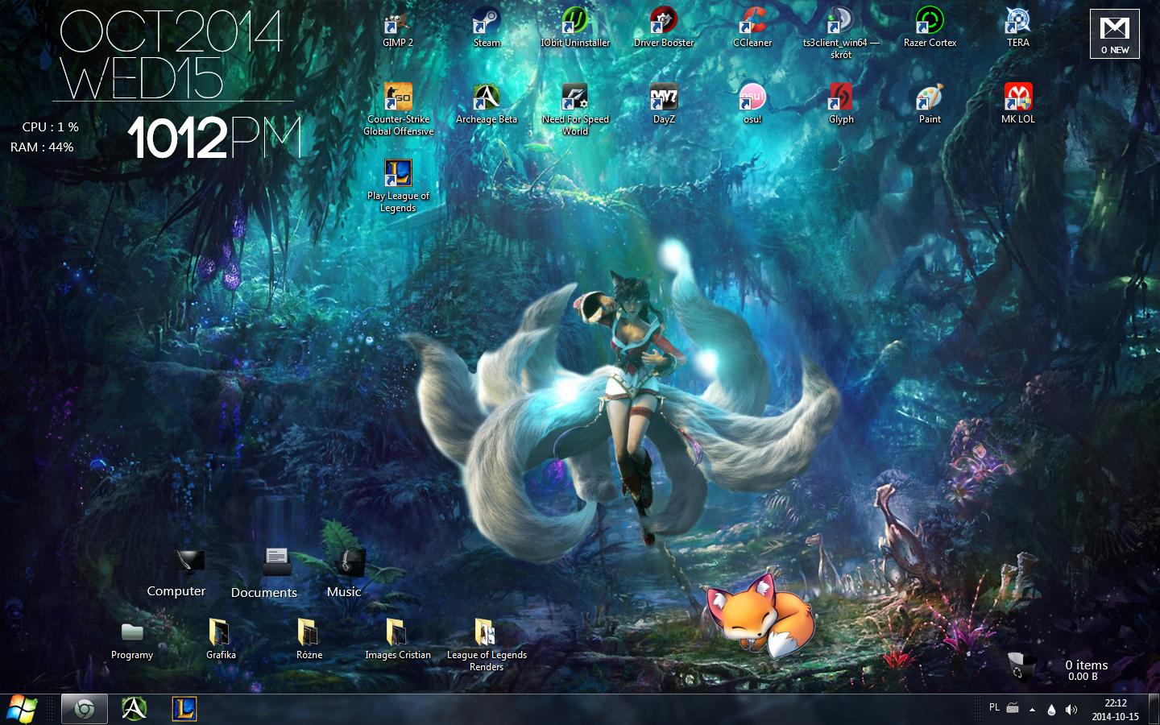Select the Play League of Legends shortcut
Screen dimensions: 1160x725
pyautogui.click(x=398, y=186)
